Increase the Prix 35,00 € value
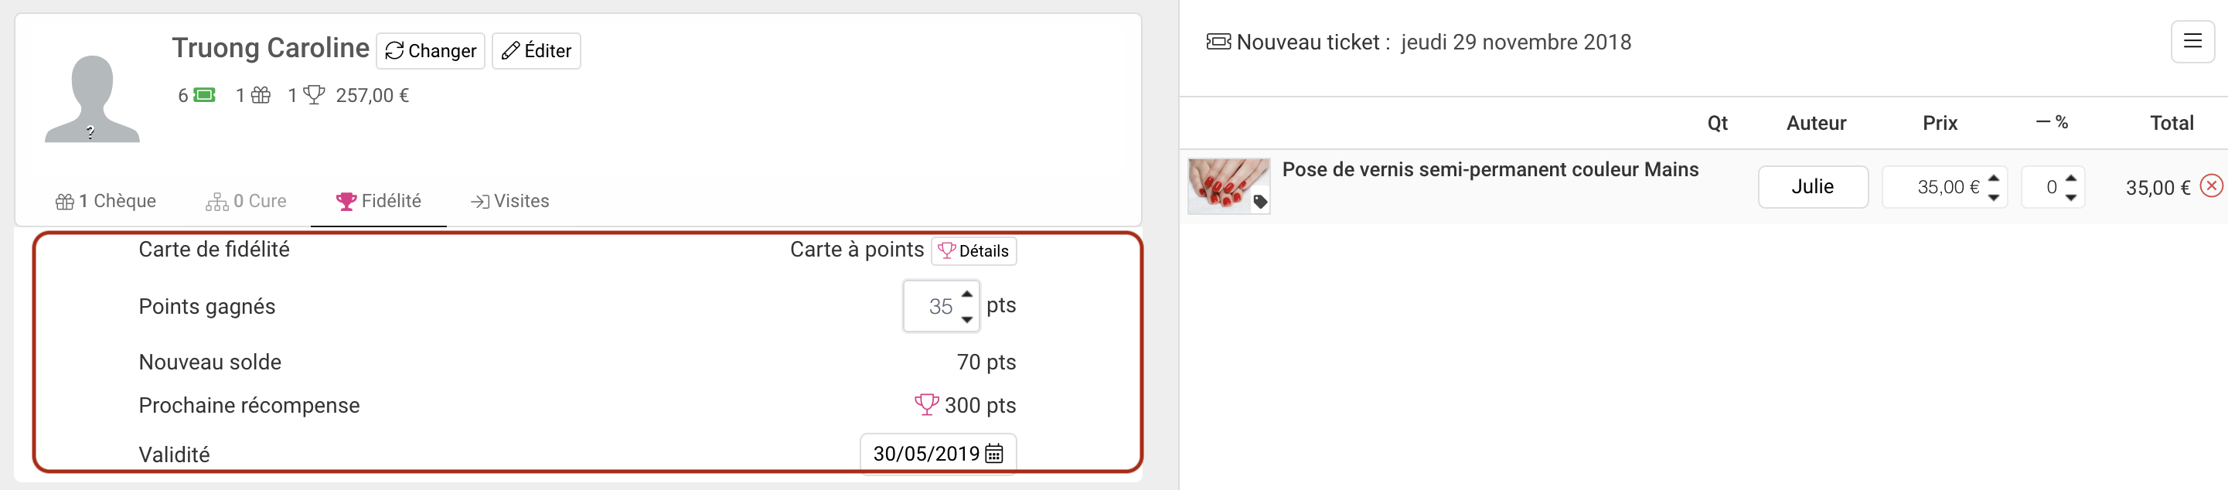 point(1993,178)
